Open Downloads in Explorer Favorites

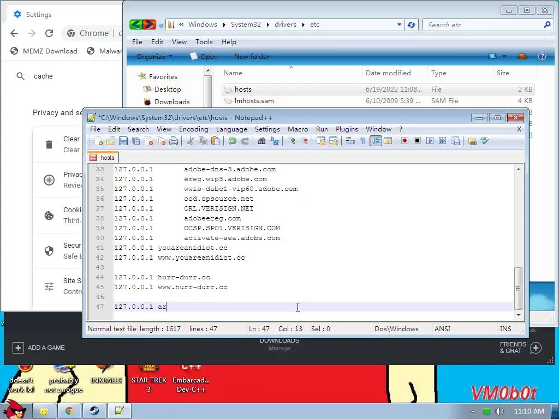[172, 102]
